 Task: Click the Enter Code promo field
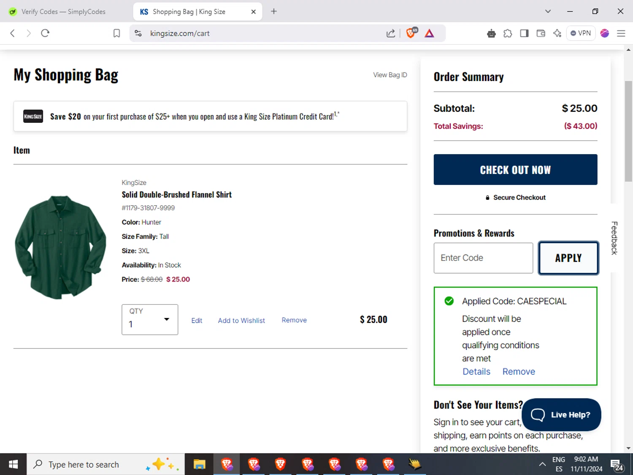(483, 258)
